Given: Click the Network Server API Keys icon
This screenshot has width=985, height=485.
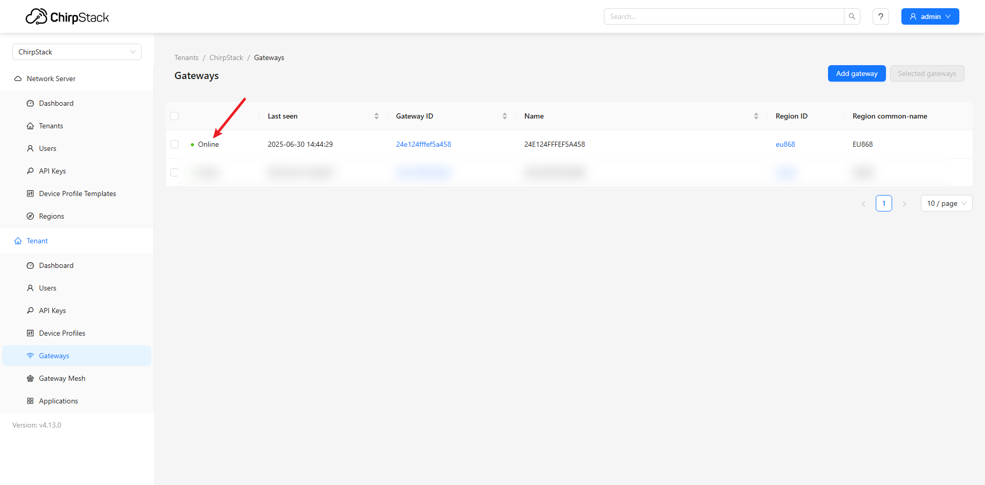Looking at the screenshot, I should (x=30, y=171).
